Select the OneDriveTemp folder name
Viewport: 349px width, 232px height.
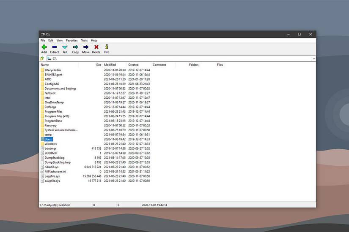coord(54,103)
